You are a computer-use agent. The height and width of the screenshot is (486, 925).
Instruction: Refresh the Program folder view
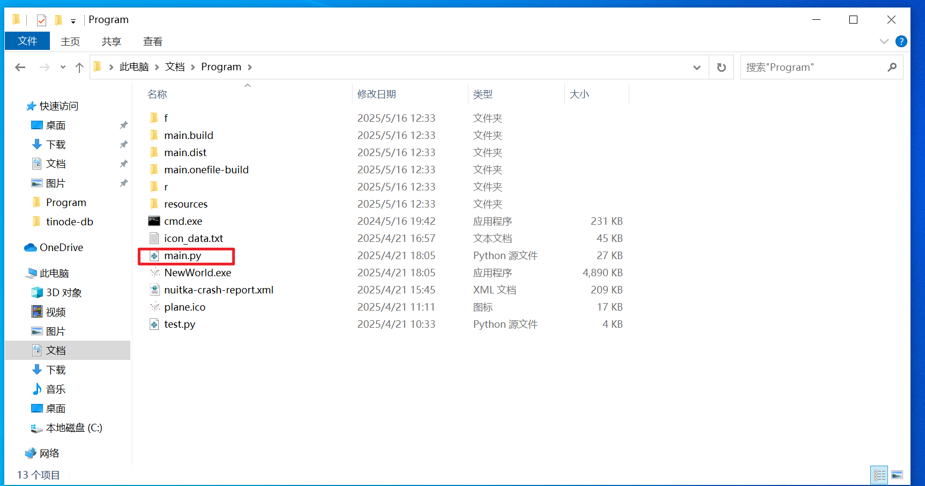(x=721, y=67)
